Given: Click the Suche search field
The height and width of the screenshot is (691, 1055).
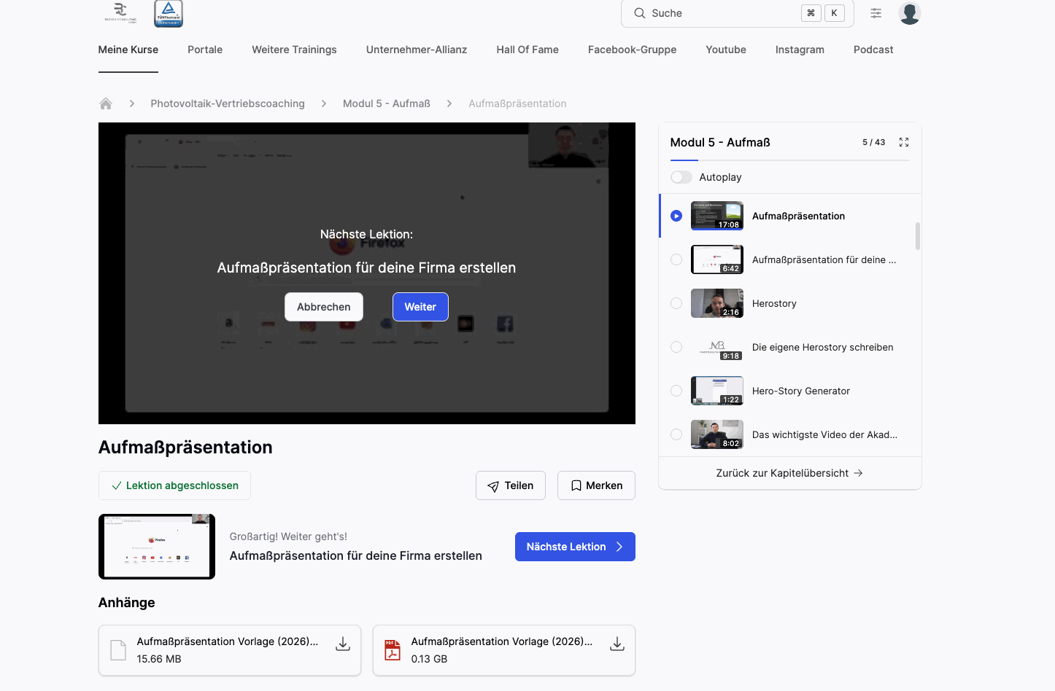Looking at the screenshot, I should pyautogui.click(x=737, y=13).
